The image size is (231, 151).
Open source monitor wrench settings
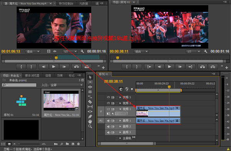(x=82, y=51)
